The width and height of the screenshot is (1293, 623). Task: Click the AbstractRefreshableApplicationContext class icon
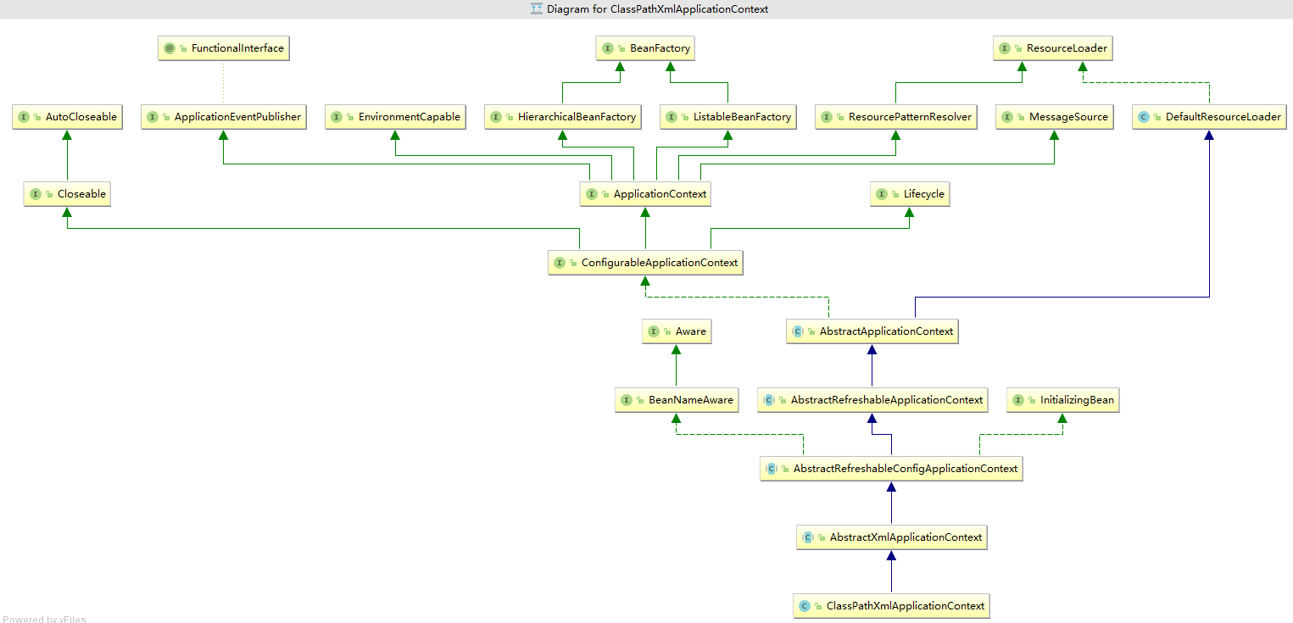pyautogui.click(x=769, y=400)
